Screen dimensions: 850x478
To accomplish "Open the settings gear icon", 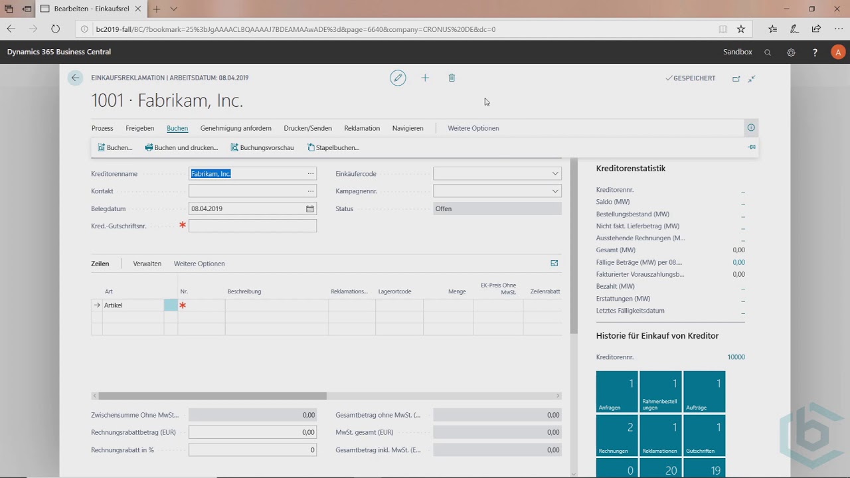I will [791, 52].
